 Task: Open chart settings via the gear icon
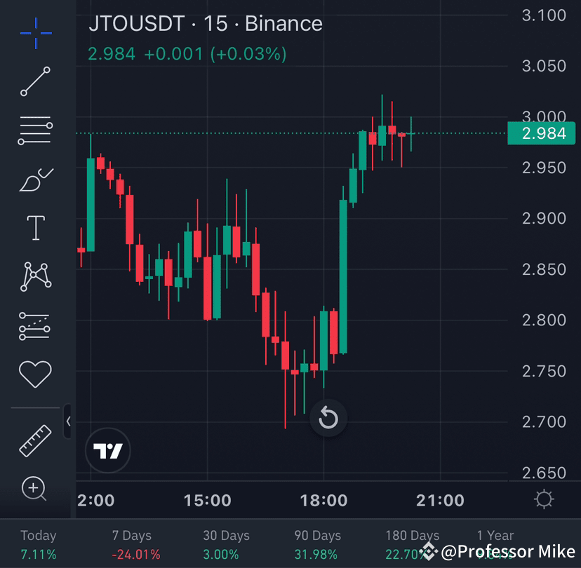point(545,499)
